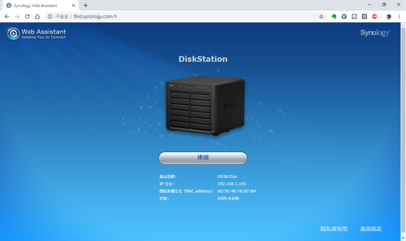Click the status text DSM 未安裝
This screenshot has width=406, height=241.
(x=228, y=198)
